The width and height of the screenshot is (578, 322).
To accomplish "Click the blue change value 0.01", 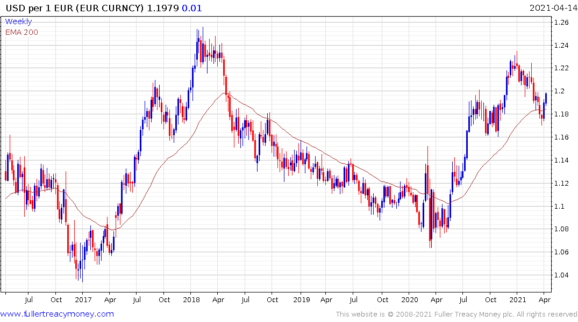I will coord(192,8).
